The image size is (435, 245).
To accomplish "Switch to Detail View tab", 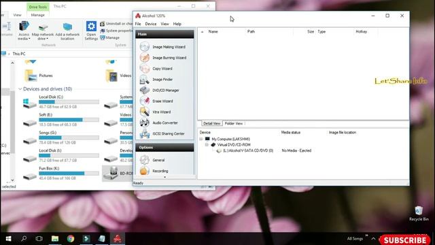I will point(211,123).
